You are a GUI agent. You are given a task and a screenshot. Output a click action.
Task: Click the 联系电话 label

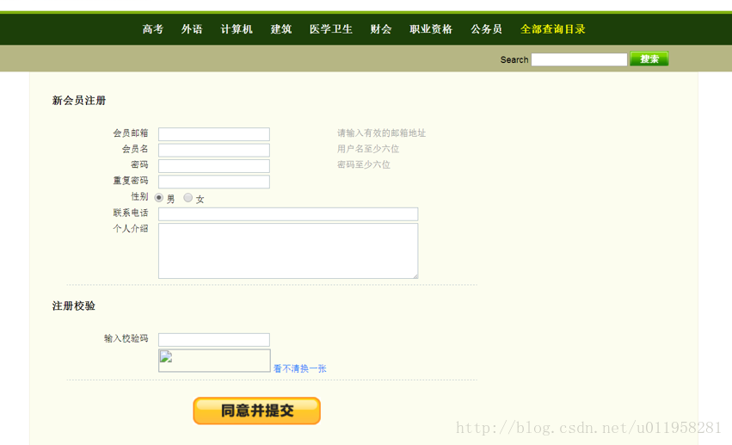(x=131, y=213)
